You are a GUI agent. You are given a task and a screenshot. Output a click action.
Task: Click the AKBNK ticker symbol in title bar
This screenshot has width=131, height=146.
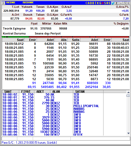coord(11,3)
